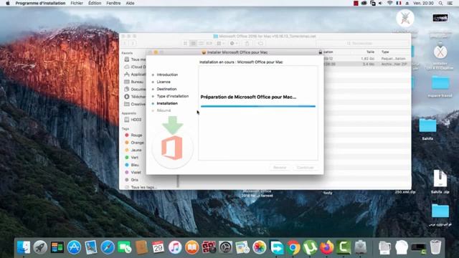
Task: Launch Firefox from the Dock
Action: click(x=327, y=247)
